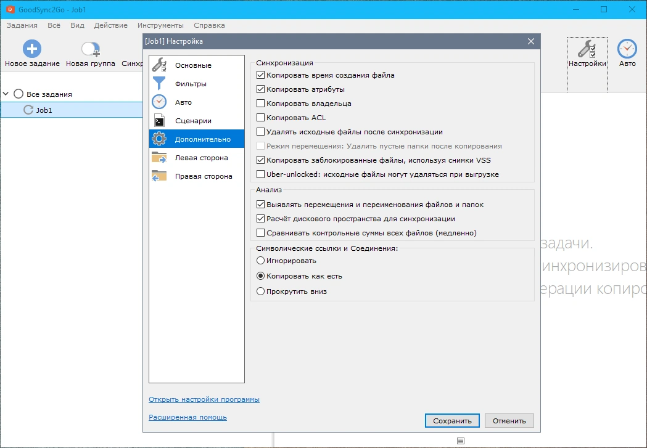Select Копировать как есть radio button

[x=260, y=275]
